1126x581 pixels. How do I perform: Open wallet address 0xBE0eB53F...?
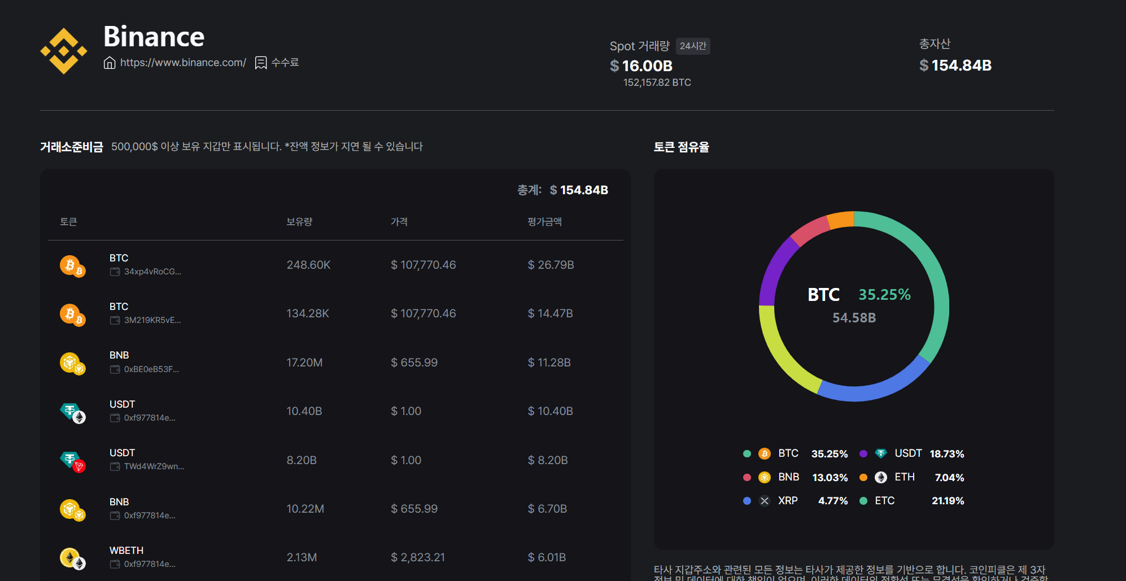pyautogui.click(x=151, y=369)
